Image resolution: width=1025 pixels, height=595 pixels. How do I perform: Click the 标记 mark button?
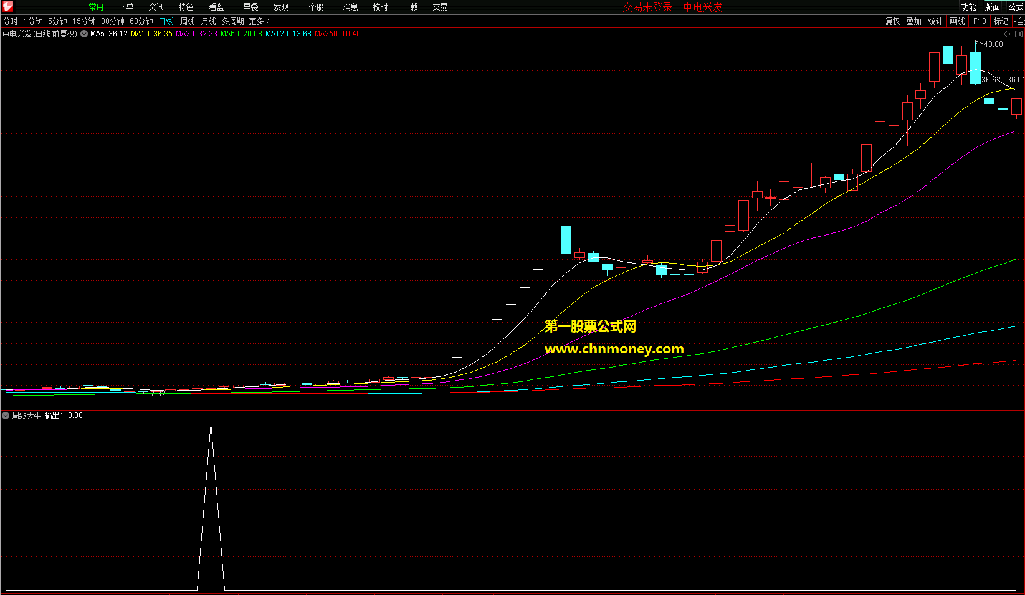pos(1001,21)
